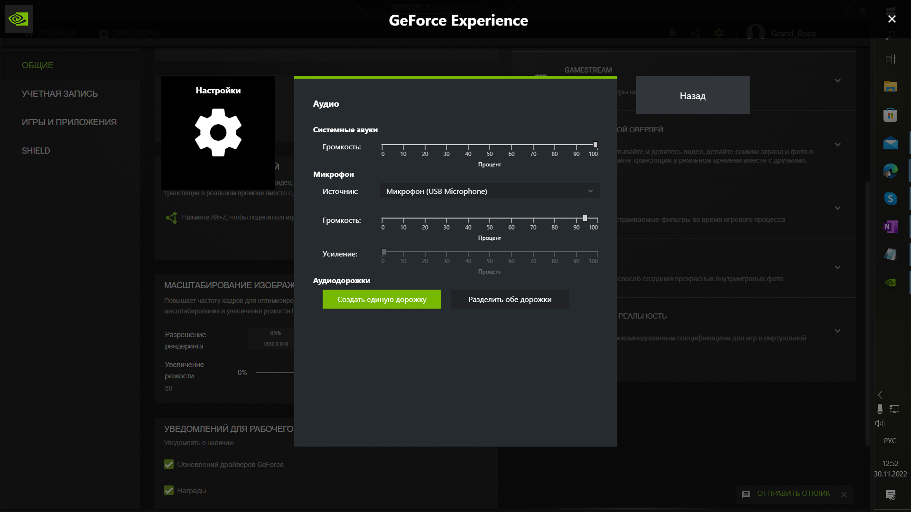
Task: Click the microphone tray icon
Action: point(880,409)
